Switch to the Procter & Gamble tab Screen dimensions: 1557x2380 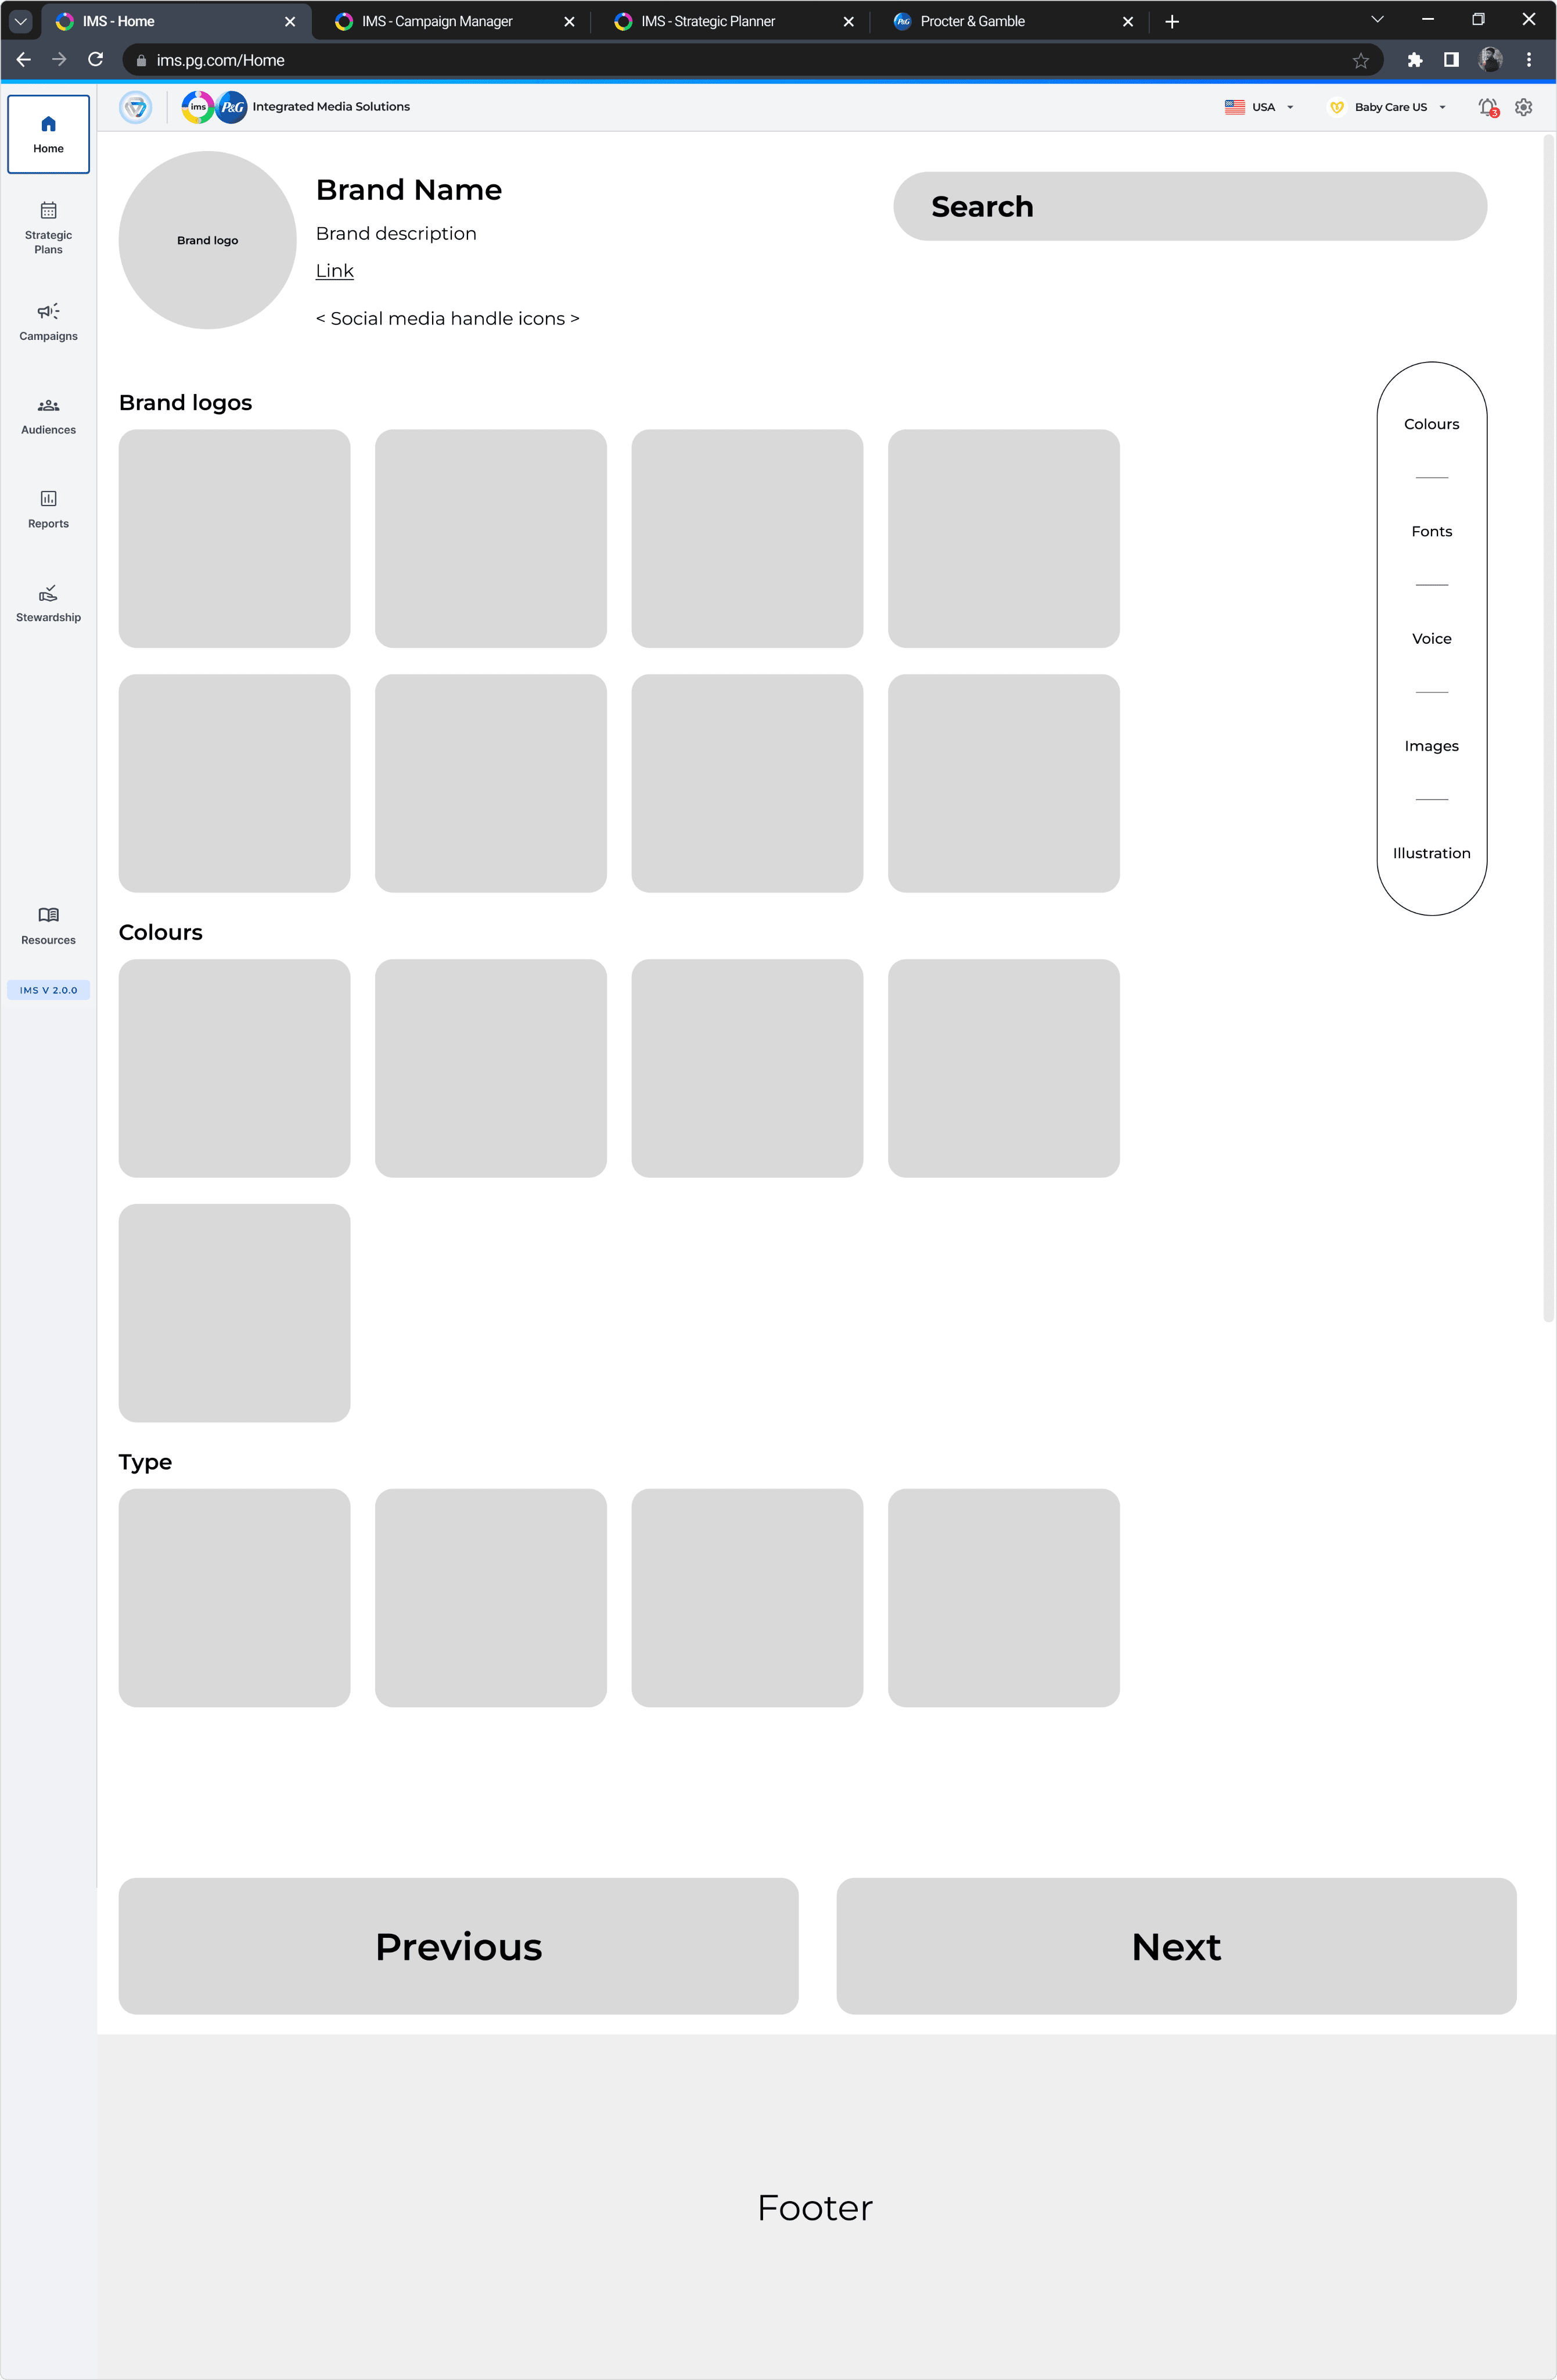pos(972,21)
